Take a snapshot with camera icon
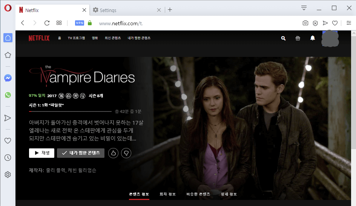The height and width of the screenshot is (206, 356). (305, 23)
